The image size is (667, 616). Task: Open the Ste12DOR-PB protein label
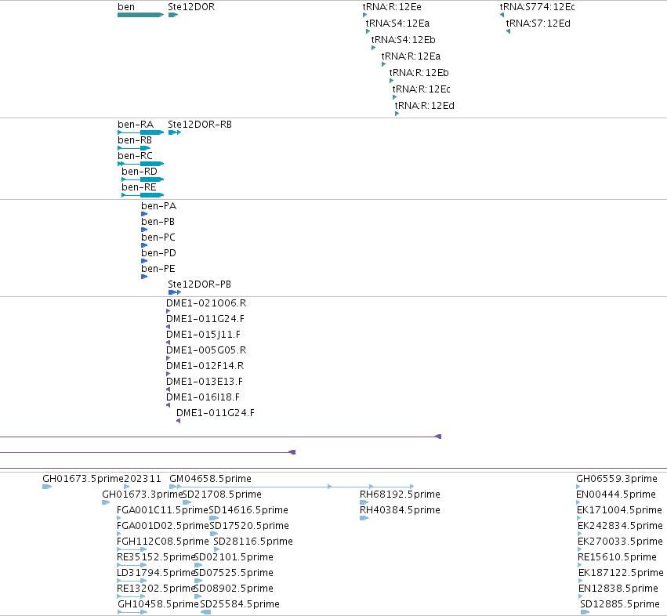click(x=200, y=284)
